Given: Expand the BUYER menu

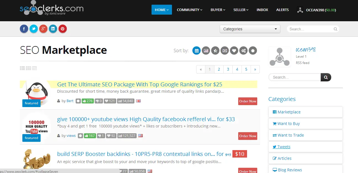Looking at the screenshot, I should (x=218, y=10).
